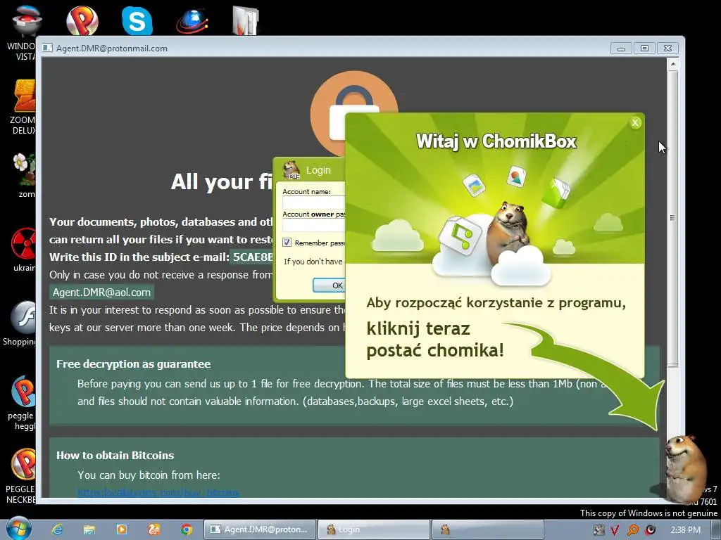Click the 'How to obtain Bitcoins' heading
This screenshot has width=721, height=540.
(115, 456)
